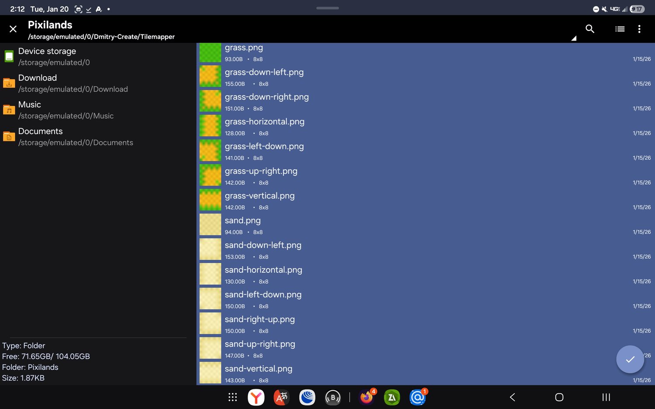Select file sand.png

click(426, 225)
